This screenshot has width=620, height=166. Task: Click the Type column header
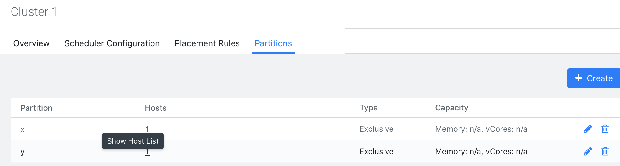click(369, 108)
